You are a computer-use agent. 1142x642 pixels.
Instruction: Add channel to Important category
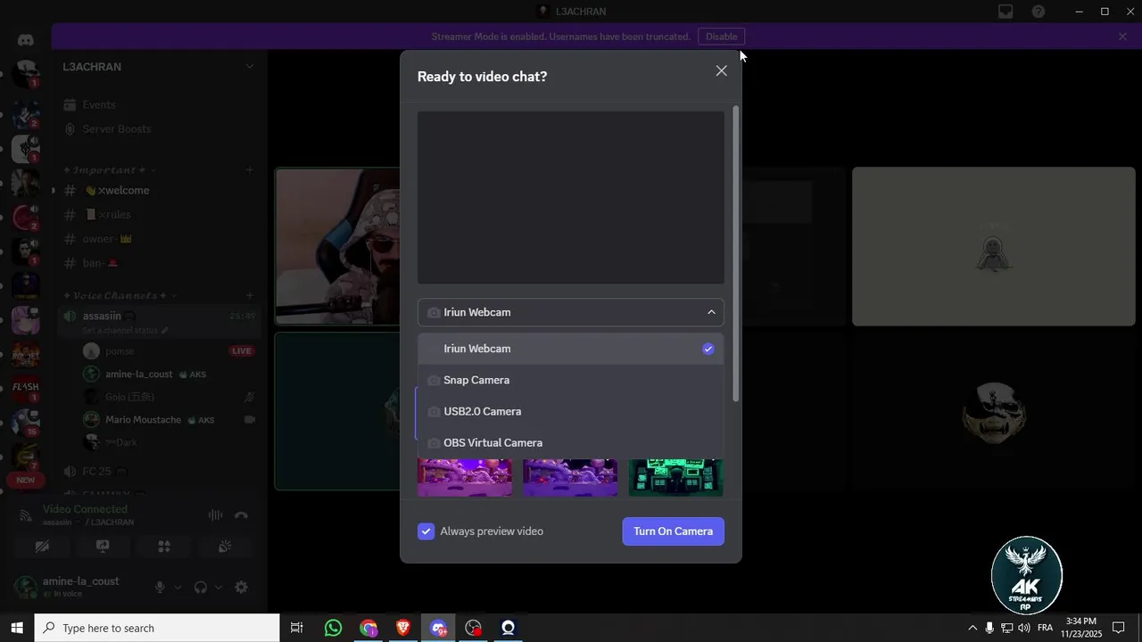250,170
